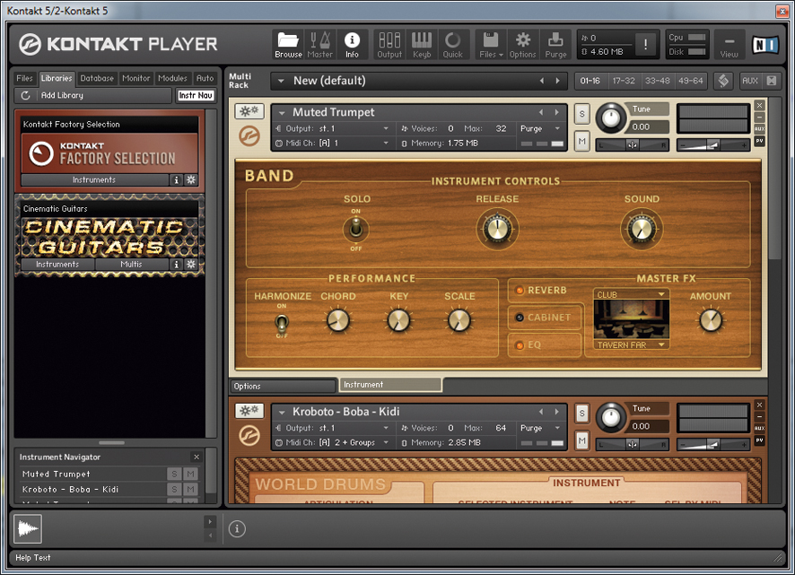This screenshot has height=575, width=795.
Task: Open the New (default) multi dropdown
Action: (281, 81)
